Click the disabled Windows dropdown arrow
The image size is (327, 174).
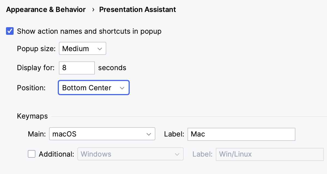pyautogui.click(x=178, y=154)
